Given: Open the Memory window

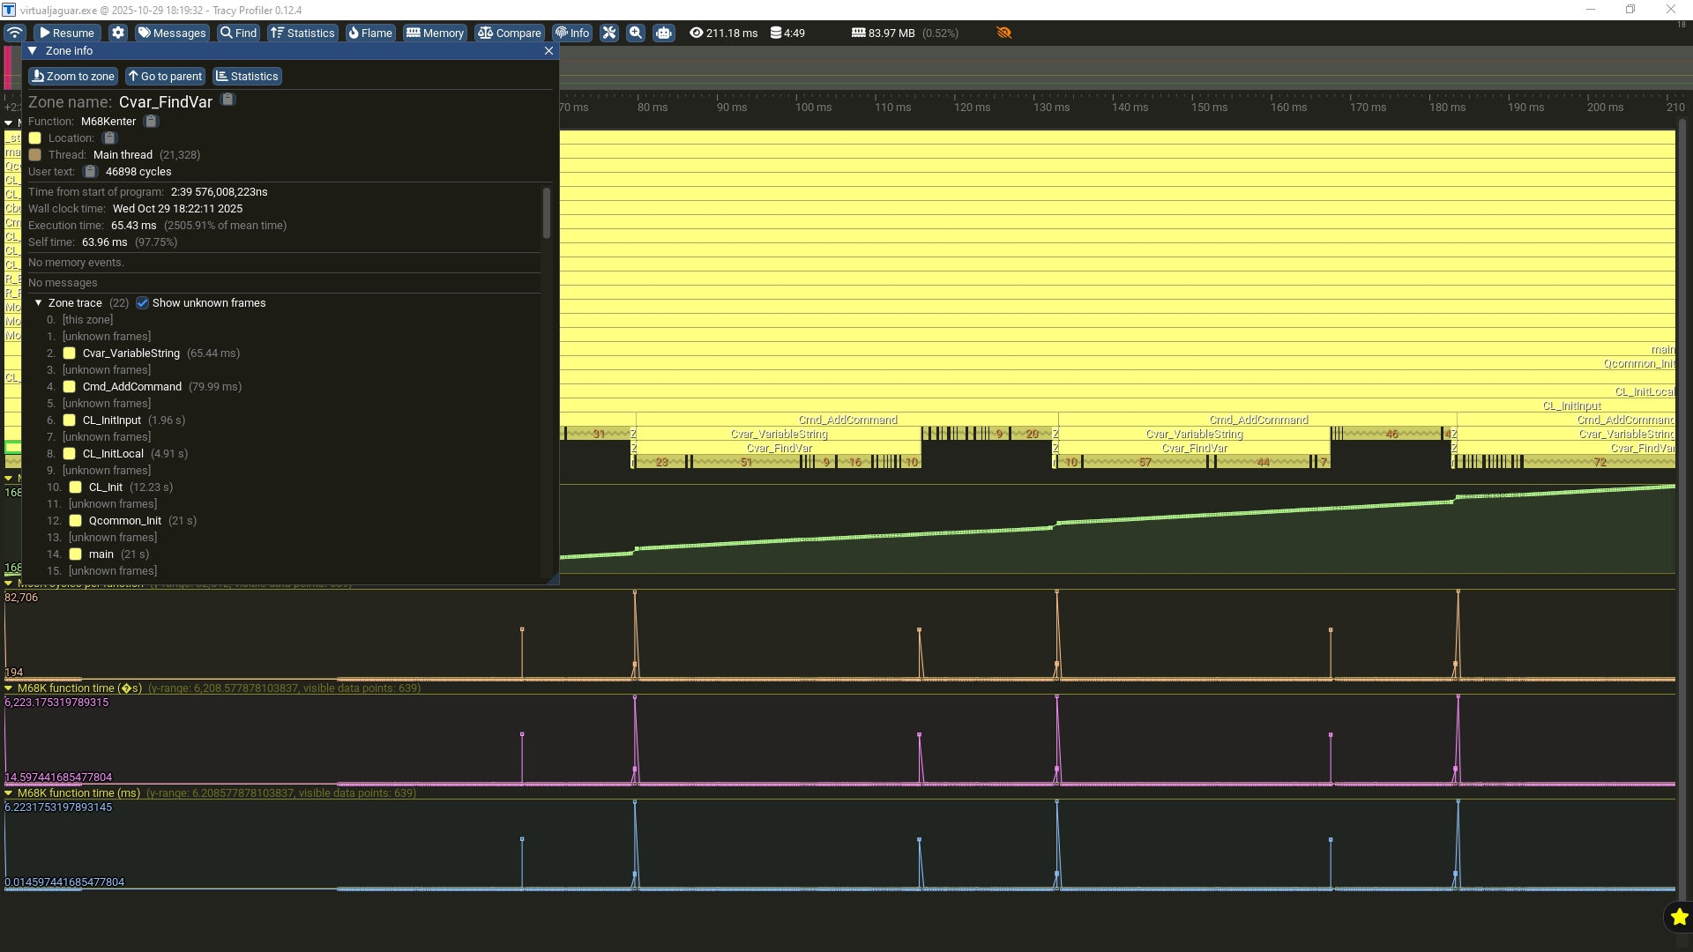Looking at the screenshot, I should [435, 33].
